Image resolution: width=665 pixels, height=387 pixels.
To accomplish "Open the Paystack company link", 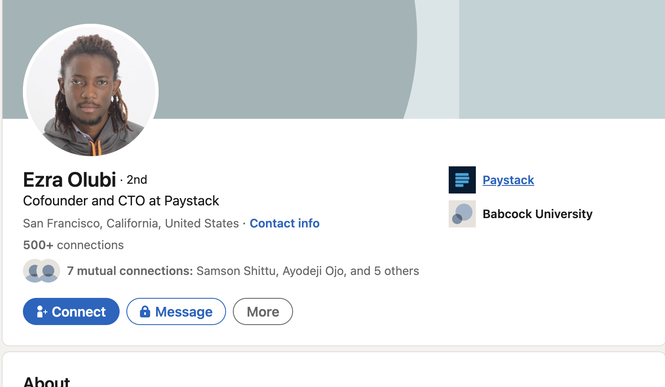I will pos(508,180).
